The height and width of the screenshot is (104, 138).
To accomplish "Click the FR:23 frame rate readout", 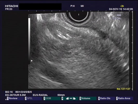I will pos(9,9).
